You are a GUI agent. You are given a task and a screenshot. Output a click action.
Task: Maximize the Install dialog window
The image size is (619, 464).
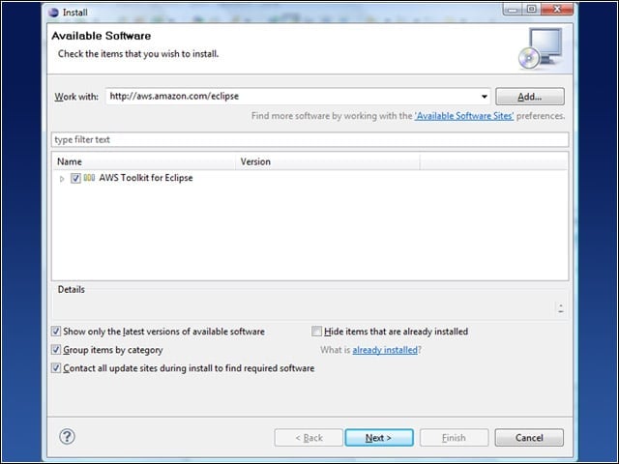click(x=532, y=10)
